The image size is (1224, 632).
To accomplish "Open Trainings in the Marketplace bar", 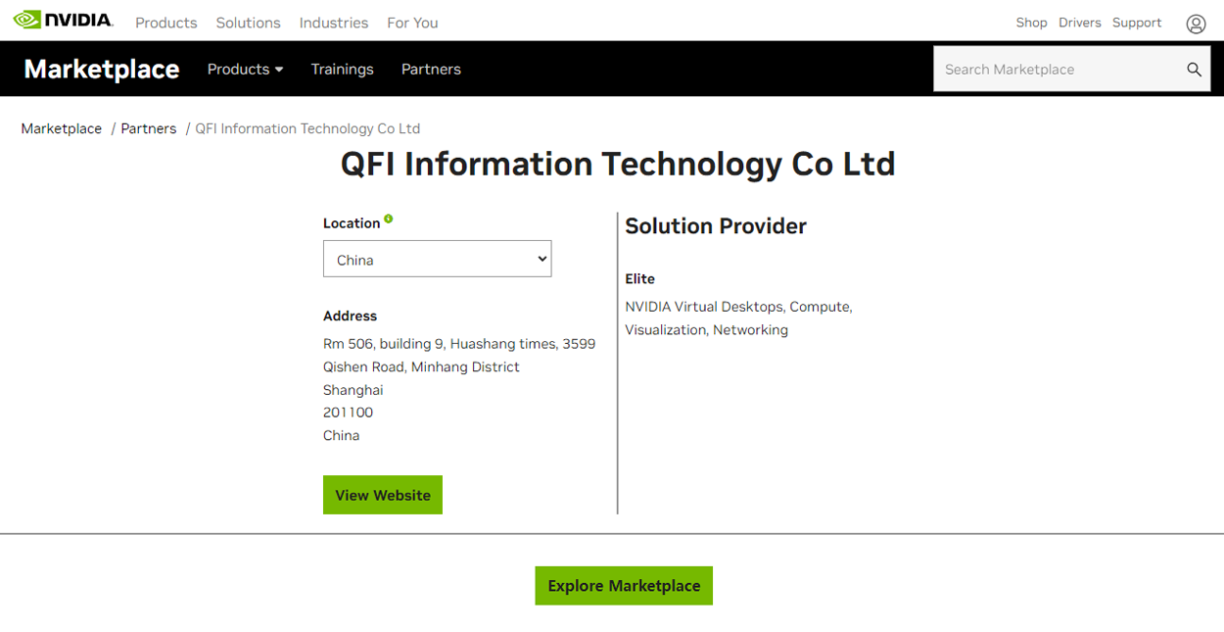I will [342, 70].
